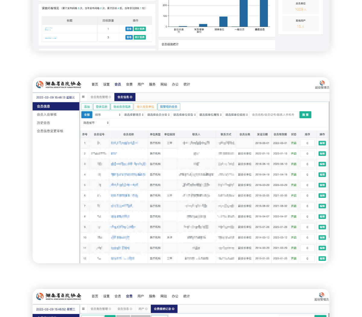This screenshot has width=362, height=317.
Task: Open the 排序 sort dropdown
Action: click(107, 115)
